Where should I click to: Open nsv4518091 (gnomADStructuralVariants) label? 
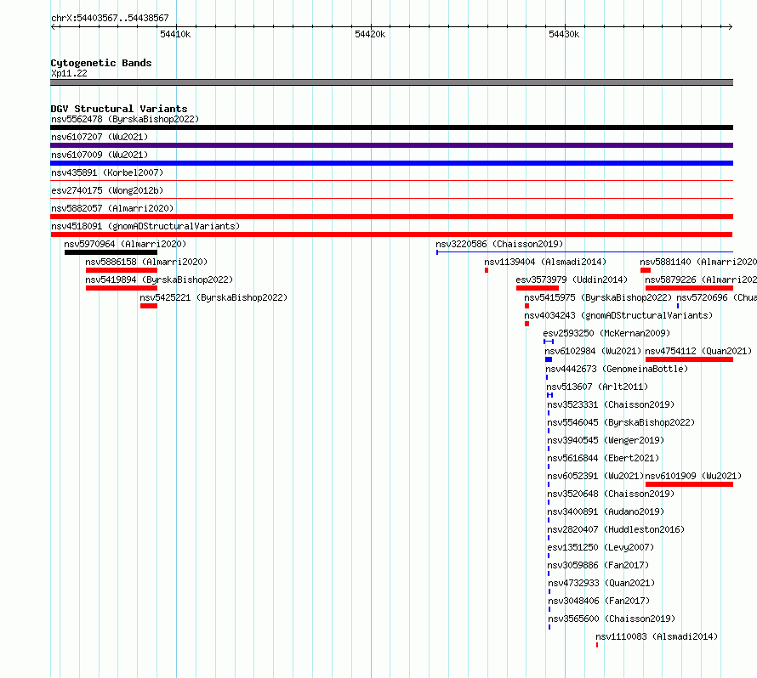(x=145, y=226)
